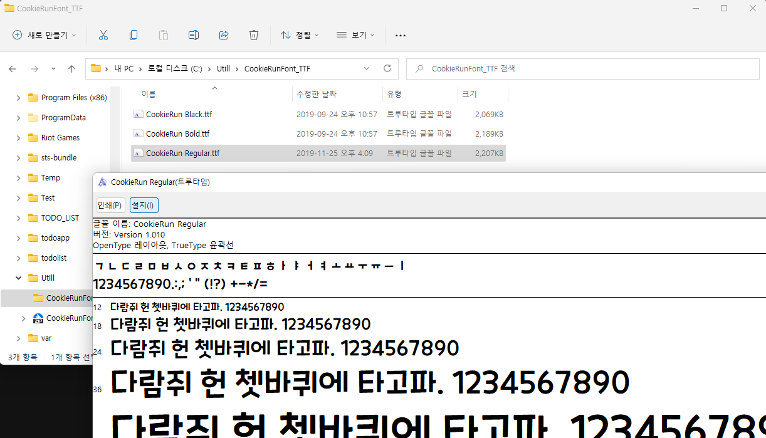This screenshot has width=766, height=438.
Task: Click 2,069KB size of Black.ttf
Action: (x=489, y=115)
